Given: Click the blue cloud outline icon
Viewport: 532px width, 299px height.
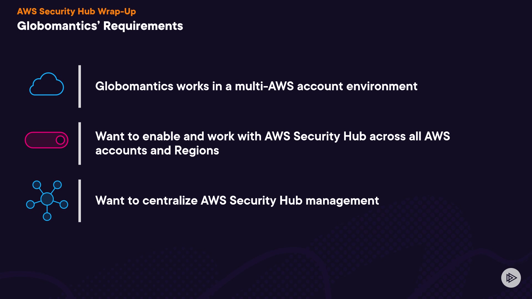Looking at the screenshot, I should [47, 84].
